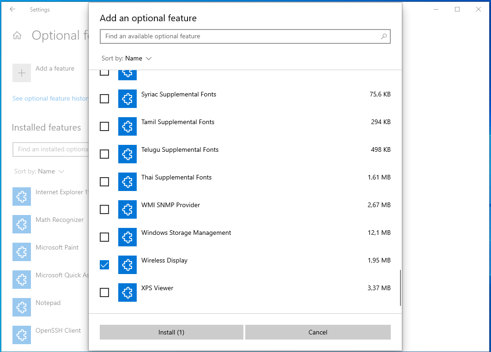
Task: Check the WMI SNMP Provider checkbox
Action: pyautogui.click(x=104, y=209)
